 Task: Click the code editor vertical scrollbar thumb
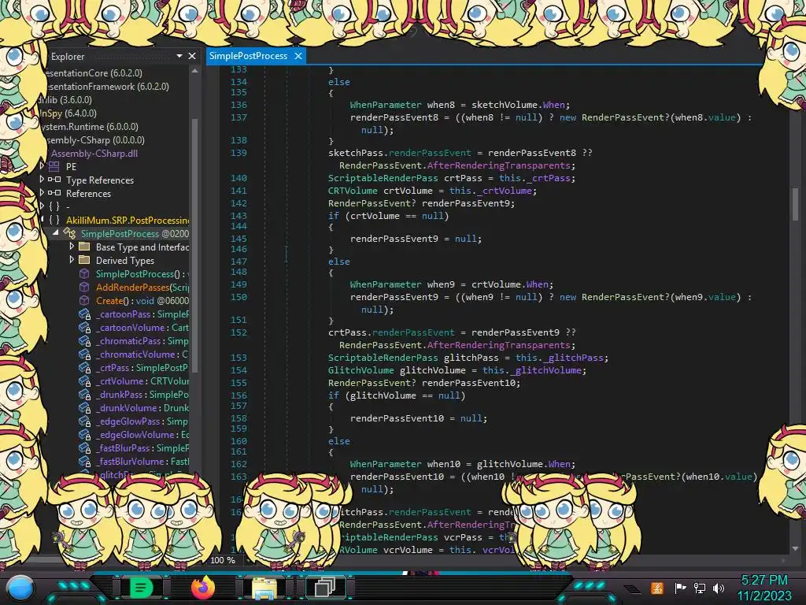[795, 203]
